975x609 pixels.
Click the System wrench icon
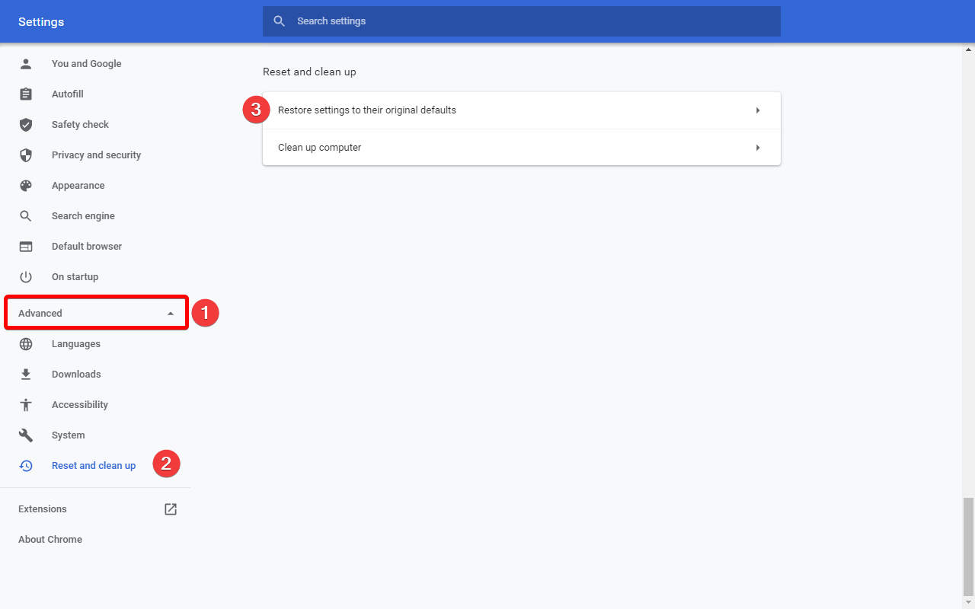(26, 435)
